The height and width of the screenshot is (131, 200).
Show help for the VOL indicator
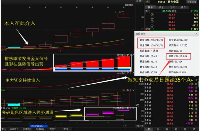point(130,91)
